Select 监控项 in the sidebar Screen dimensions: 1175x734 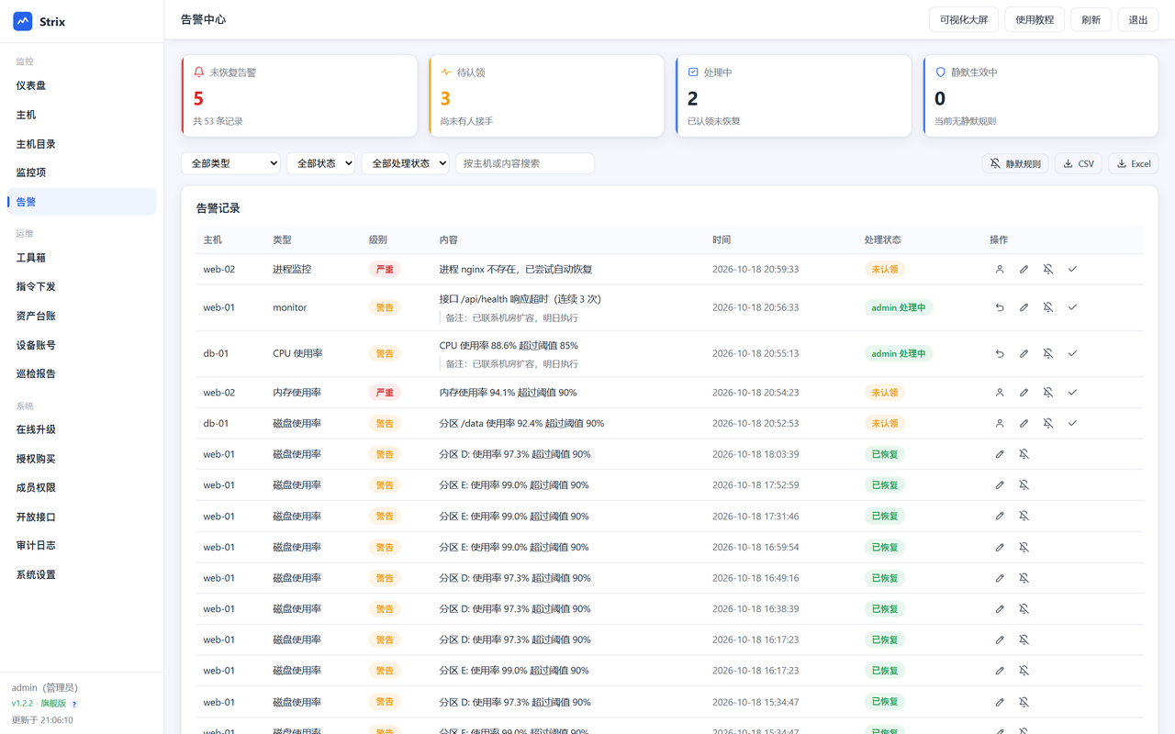coord(82,172)
